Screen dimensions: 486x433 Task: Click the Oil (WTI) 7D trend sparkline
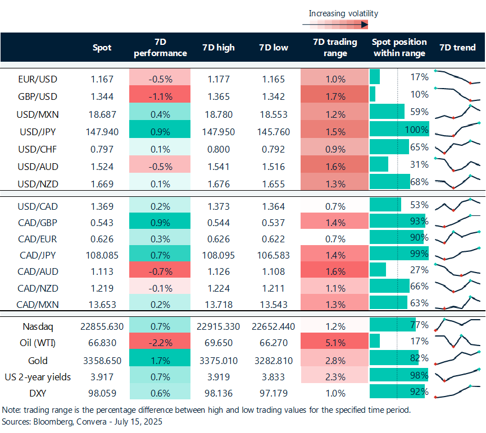(x=457, y=341)
